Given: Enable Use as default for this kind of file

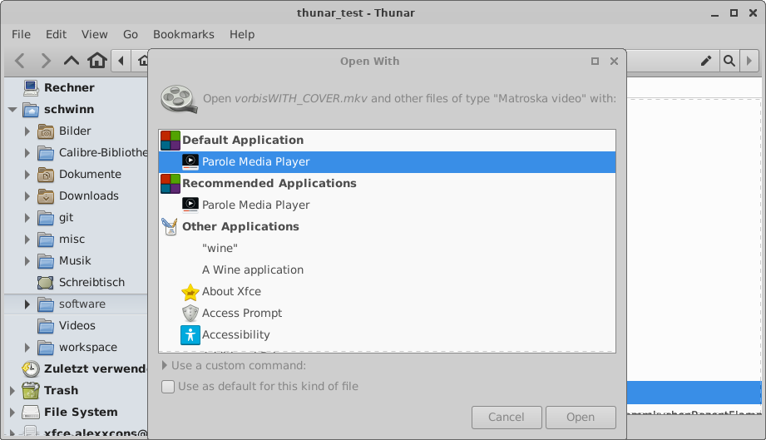Looking at the screenshot, I should point(168,386).
